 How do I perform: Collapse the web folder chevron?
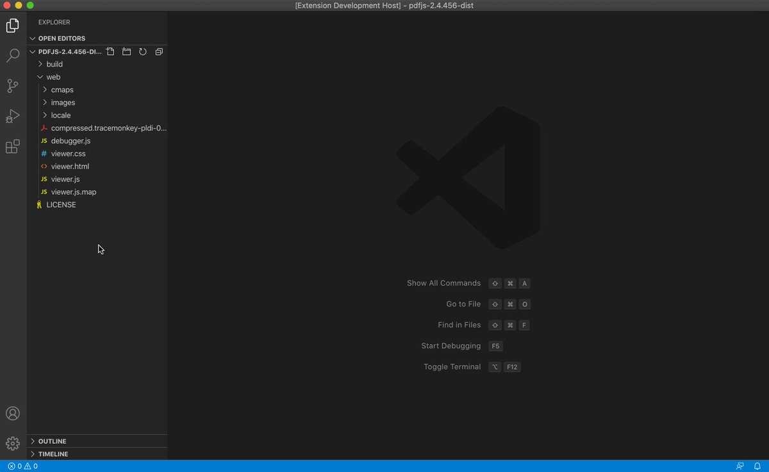40,77
